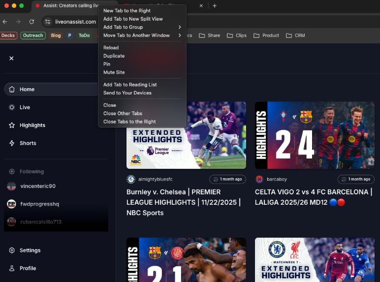This screenshot has height=282, width=380.
Task: Play Celta Vigo 2-4 Barcelona thumbnail
Action: 315,135
